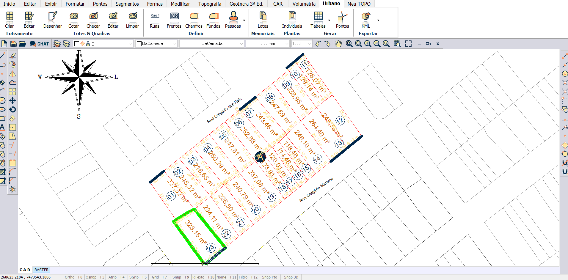568x280 pixels.
Task: Activate the Pan hand tool
Action: point(338,44)
